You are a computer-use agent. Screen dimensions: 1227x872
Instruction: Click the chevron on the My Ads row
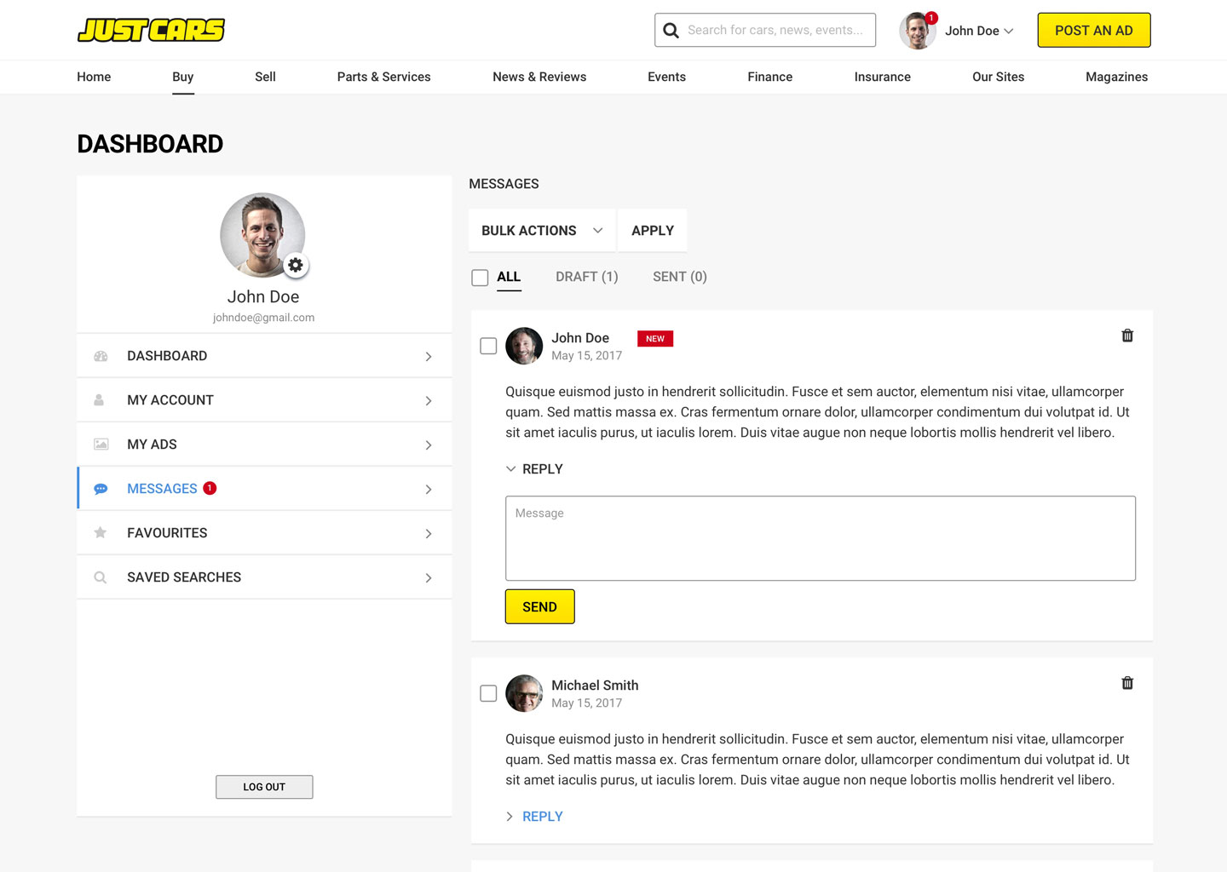[429, 445]
